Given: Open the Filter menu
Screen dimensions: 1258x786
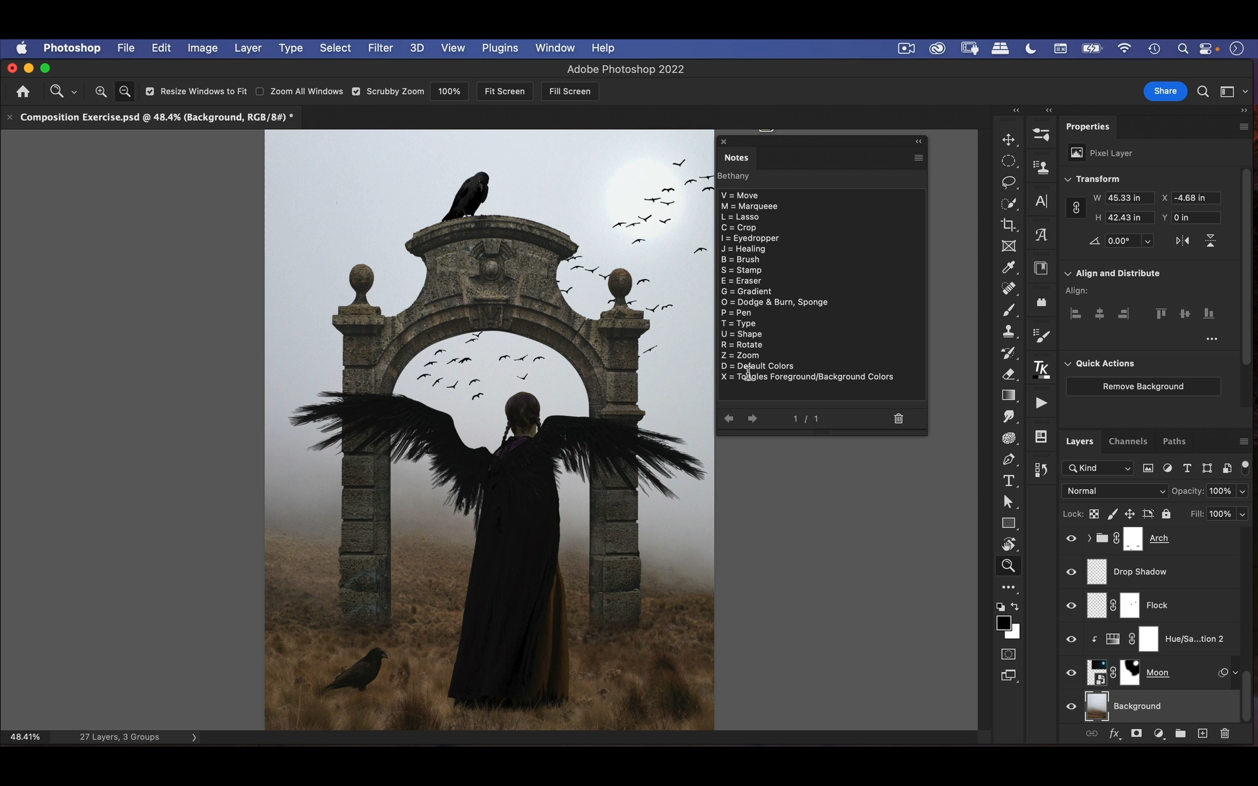Looking at the screenshot, I should coord(380,48).
